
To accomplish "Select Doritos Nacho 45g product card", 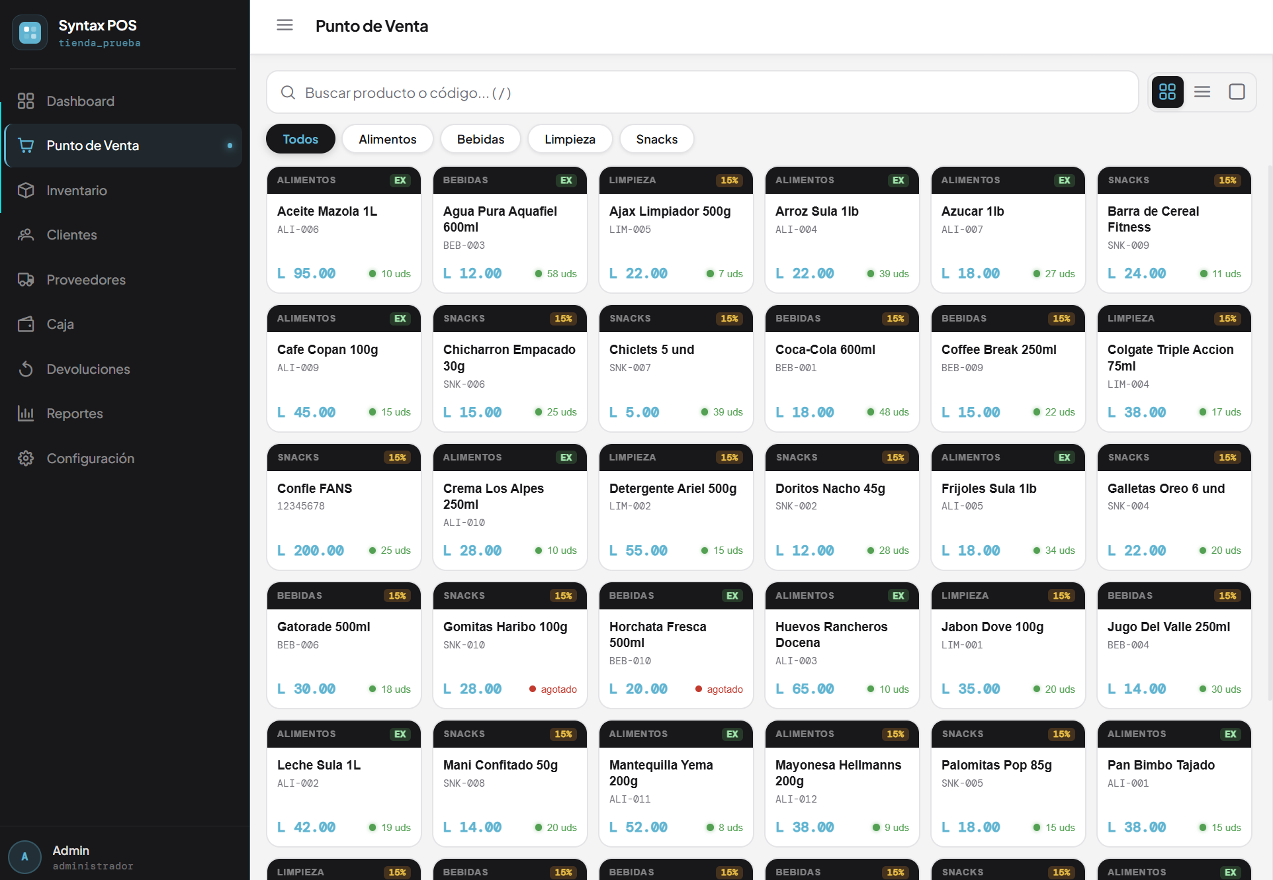I will [842, 507].
